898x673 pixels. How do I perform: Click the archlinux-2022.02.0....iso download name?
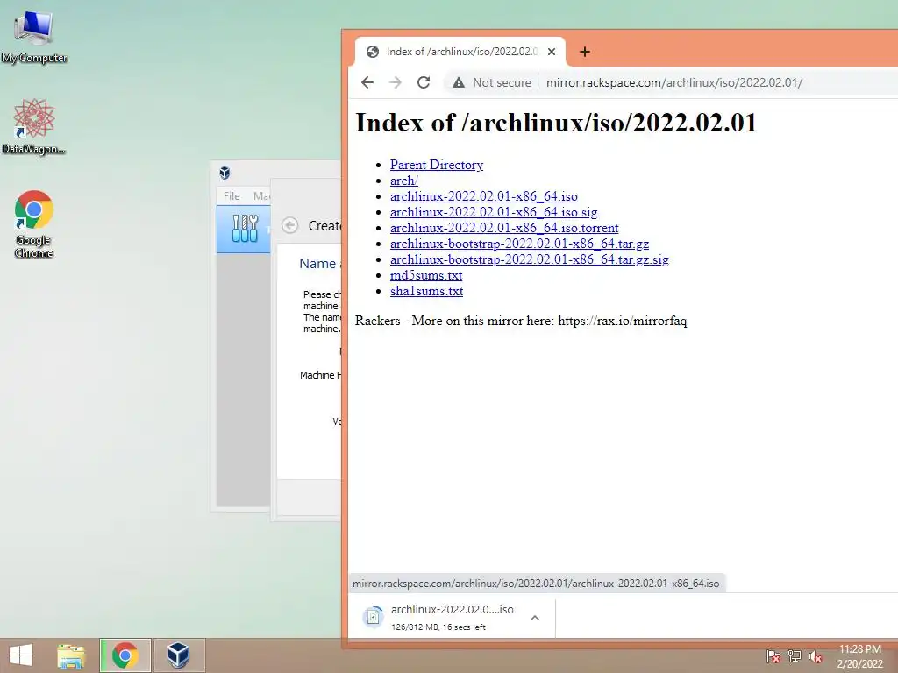click(x=452, y=610)
